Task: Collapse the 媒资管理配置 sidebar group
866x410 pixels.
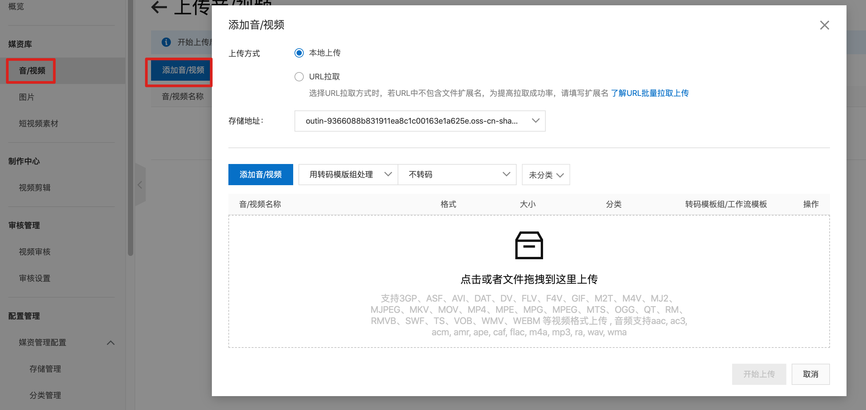Action: pos(111,343)
